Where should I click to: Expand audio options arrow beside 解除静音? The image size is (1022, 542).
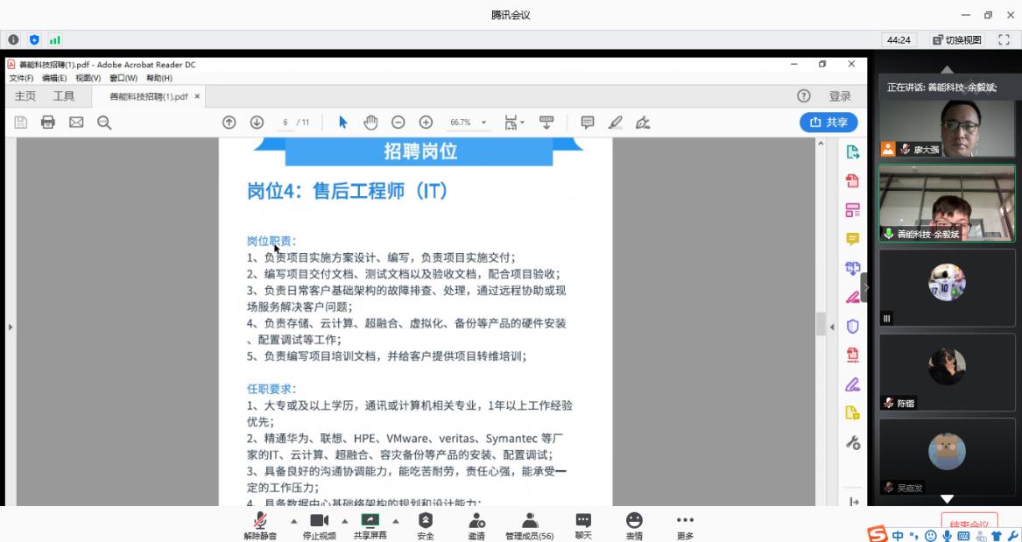point(293,521)
